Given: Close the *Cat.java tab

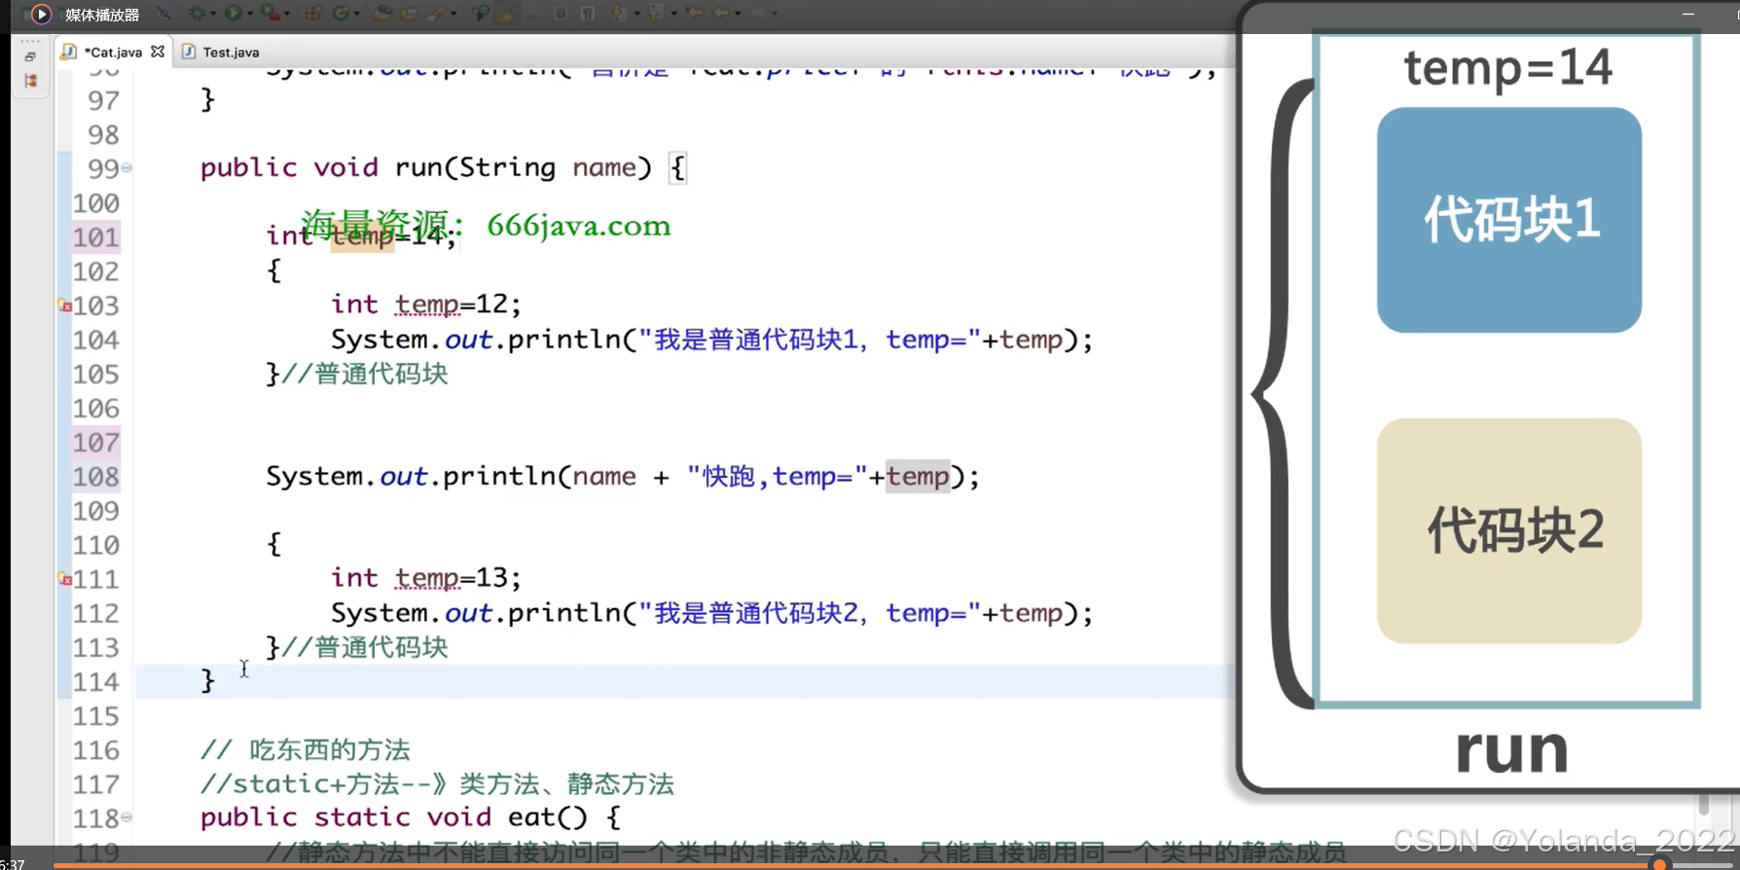Looking at the screenshot, I should [x=158, y=52].
